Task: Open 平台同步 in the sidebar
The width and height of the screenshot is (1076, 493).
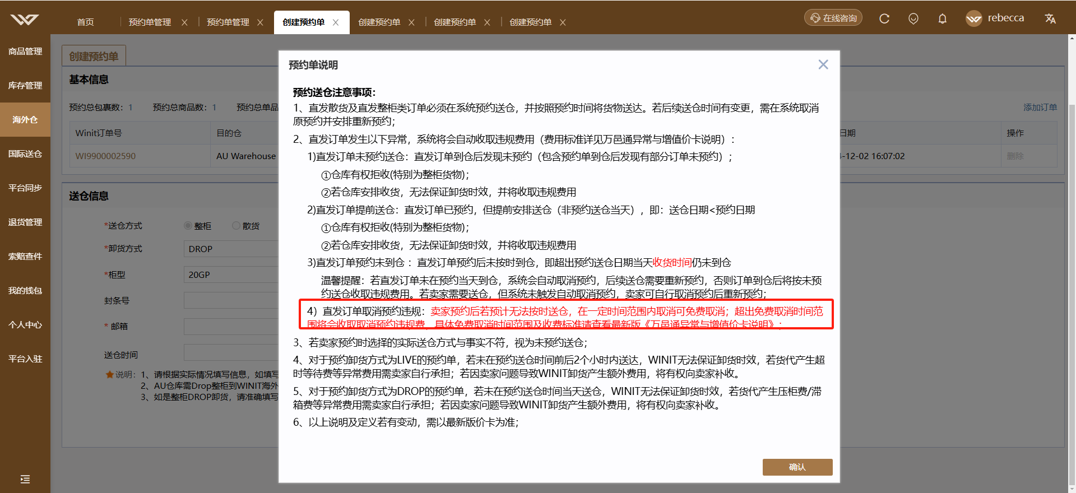Action: (25, 188)
